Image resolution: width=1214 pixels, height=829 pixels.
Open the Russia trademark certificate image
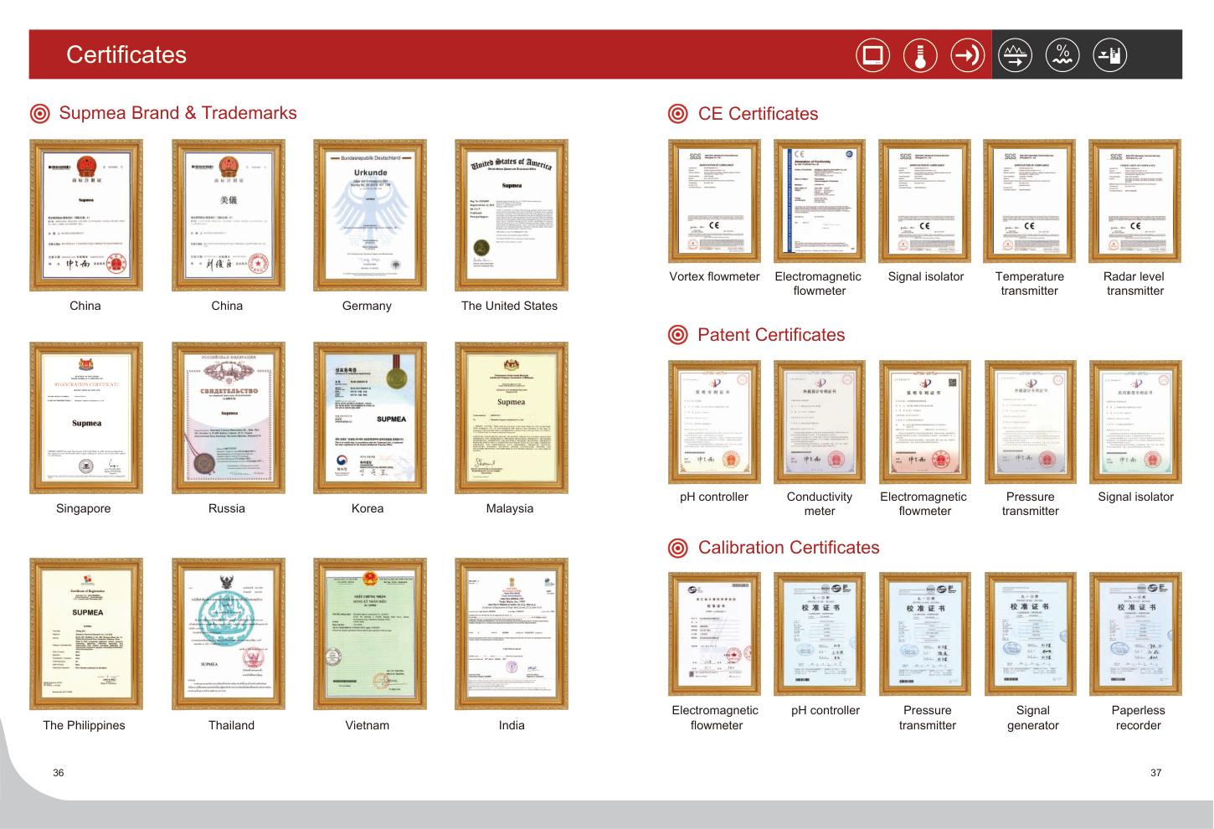pos(229,418)
